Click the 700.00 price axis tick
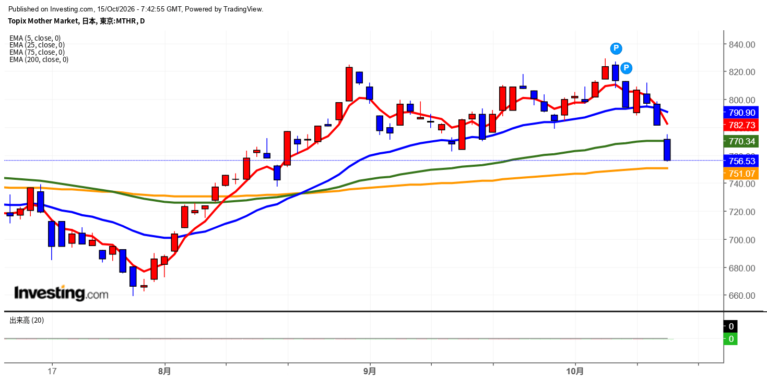Image resolution: width=767 pixels, height=380 pixels. pyautogui.click(x=742, y=240)
